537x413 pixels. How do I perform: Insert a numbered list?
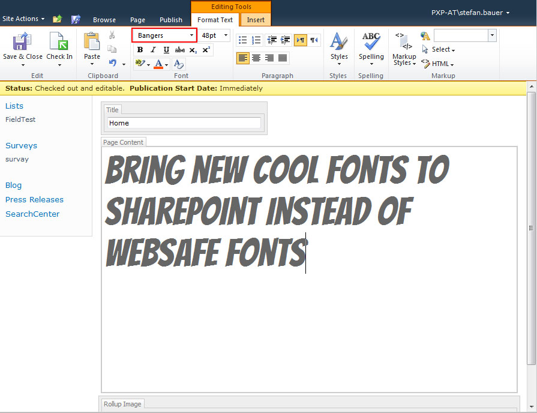tap(256, 40)
